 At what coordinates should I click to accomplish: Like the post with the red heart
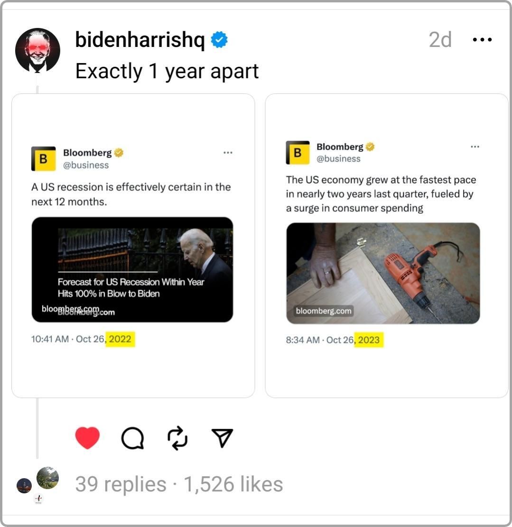[87, 438]
